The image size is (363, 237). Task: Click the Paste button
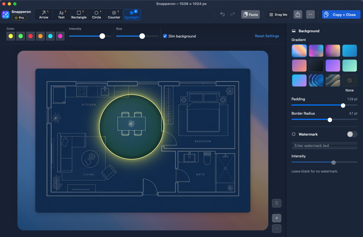coord(251,15)
